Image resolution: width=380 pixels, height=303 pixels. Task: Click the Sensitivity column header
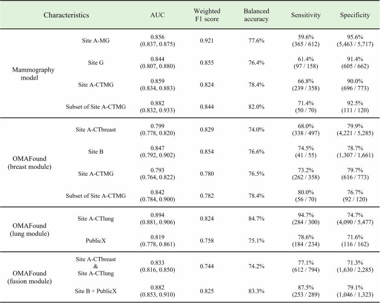click(x=305, y=15)
